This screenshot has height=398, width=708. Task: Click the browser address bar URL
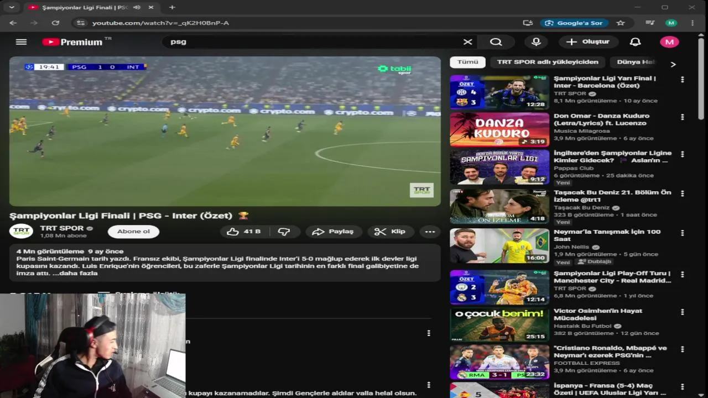coord(160,23)
